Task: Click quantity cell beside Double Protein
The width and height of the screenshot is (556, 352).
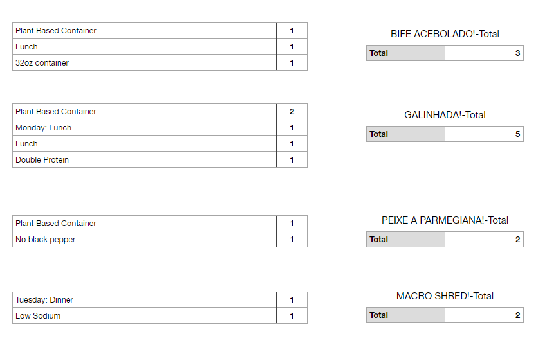Action: click(x=292, y=160)
